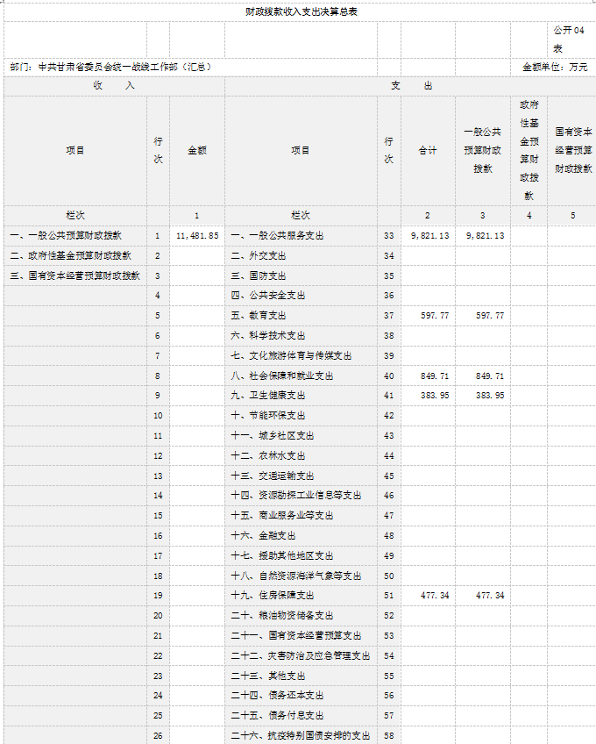Select the 合计 column header
Viewport: 596px width, 744px height.
427,150
